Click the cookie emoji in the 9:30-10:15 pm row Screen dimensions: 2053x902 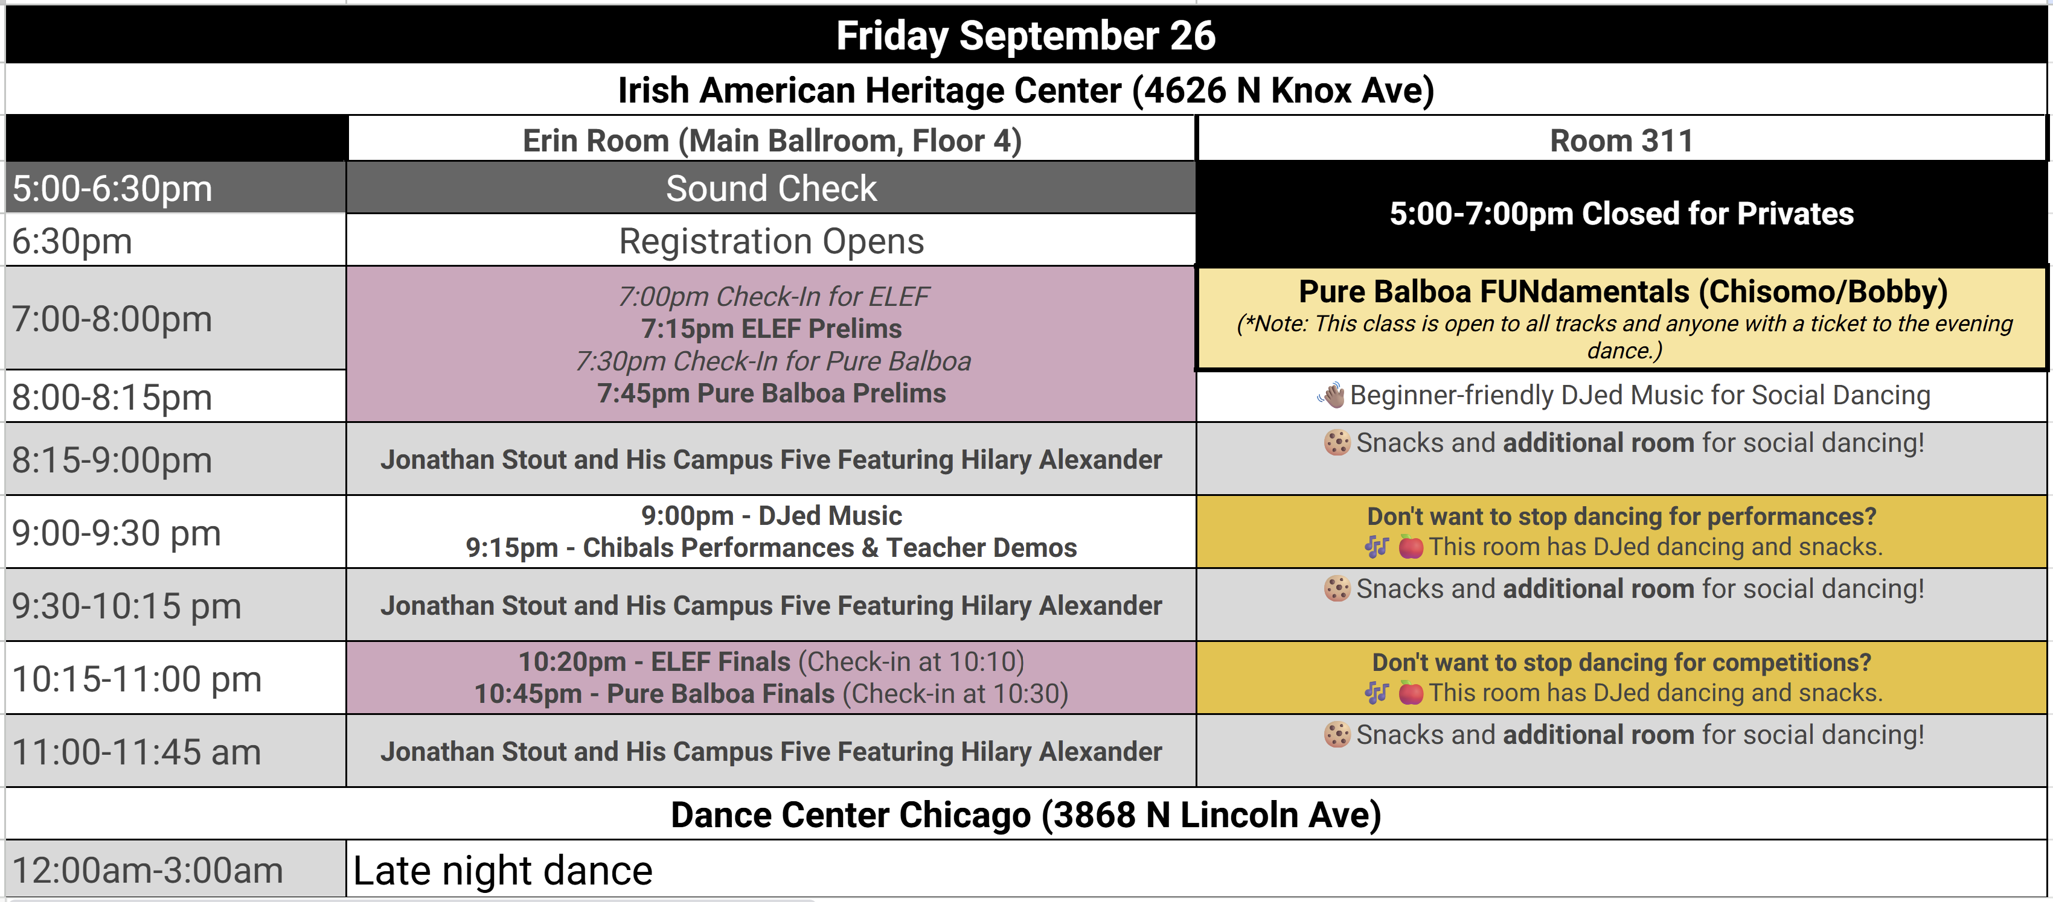[x=1336, y=589]
